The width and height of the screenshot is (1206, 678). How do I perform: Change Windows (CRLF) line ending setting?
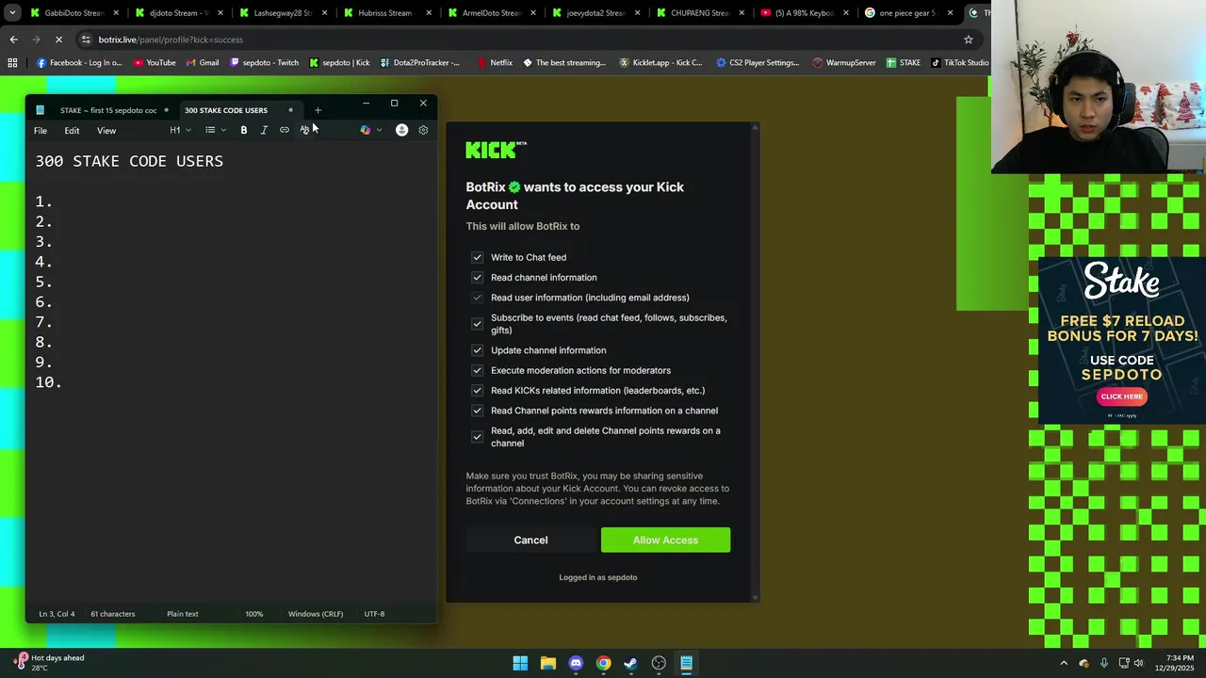click(316, 614)
